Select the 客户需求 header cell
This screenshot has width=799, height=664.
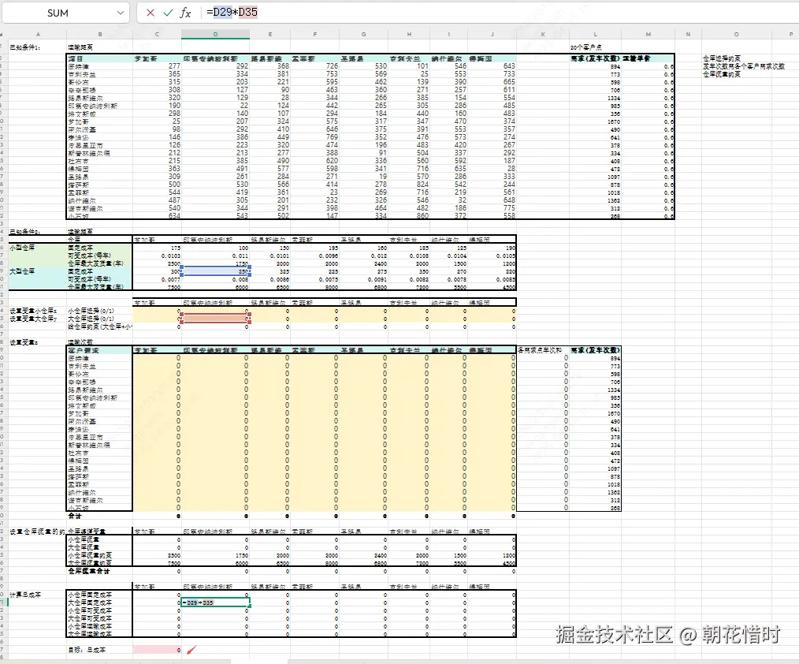pyautogui.click(x=100, y=350)
